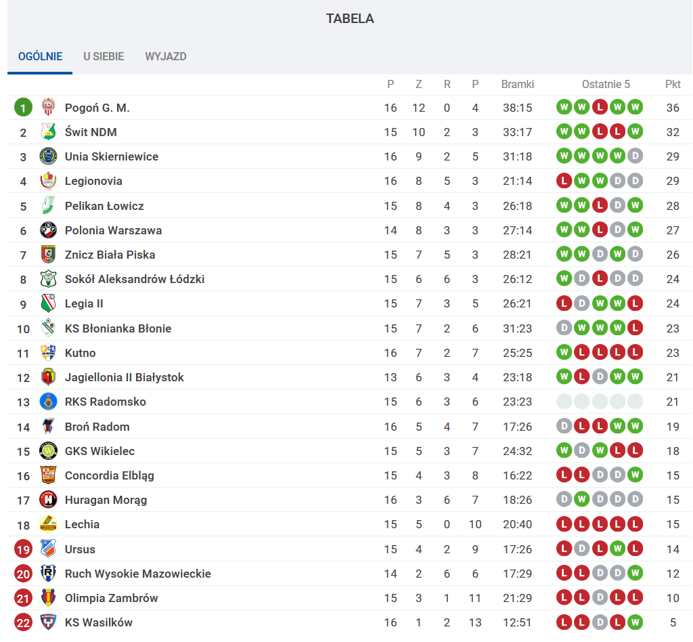Click the KS Wasilków club crest
Screen dimensions: 693x642
pos(48,622)
